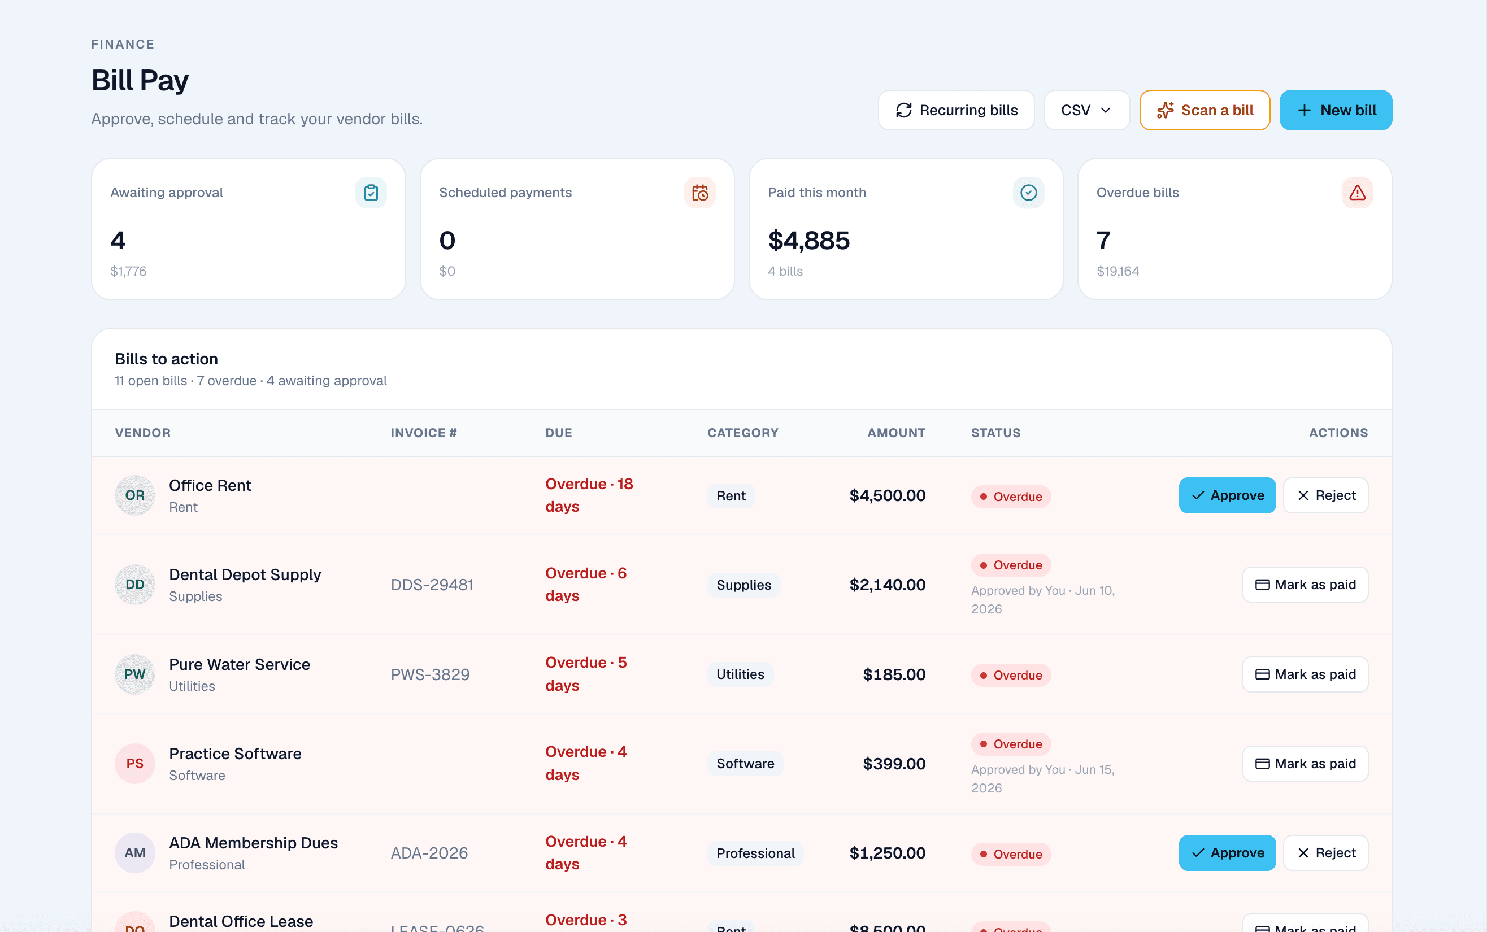Mark Dental Depot Supply bill as paid
1487x932 pixels.
[1305, 585]
